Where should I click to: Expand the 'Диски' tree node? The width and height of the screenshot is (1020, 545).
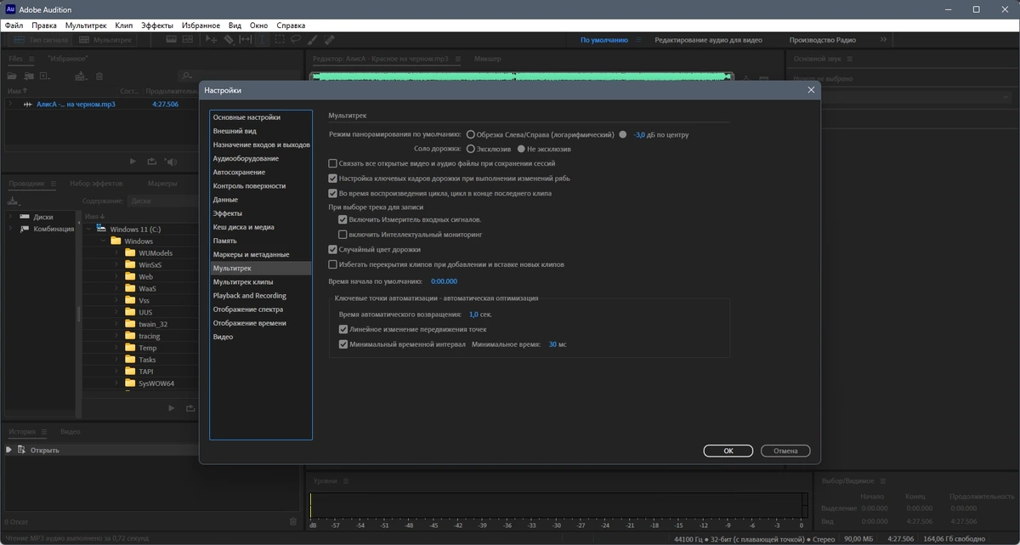[x=10, y=217]
